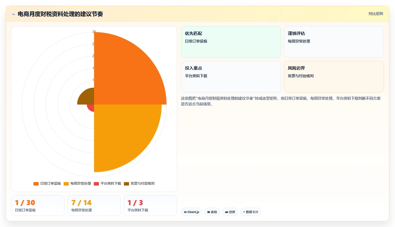Toggle 每周异常处理 legend swatch
This screenshot has height=227, width=395.
[66, 184]
